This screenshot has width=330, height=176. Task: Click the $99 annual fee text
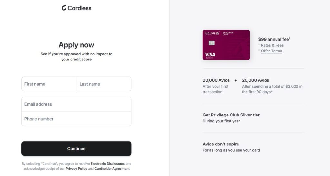click(x=274, y=39)
